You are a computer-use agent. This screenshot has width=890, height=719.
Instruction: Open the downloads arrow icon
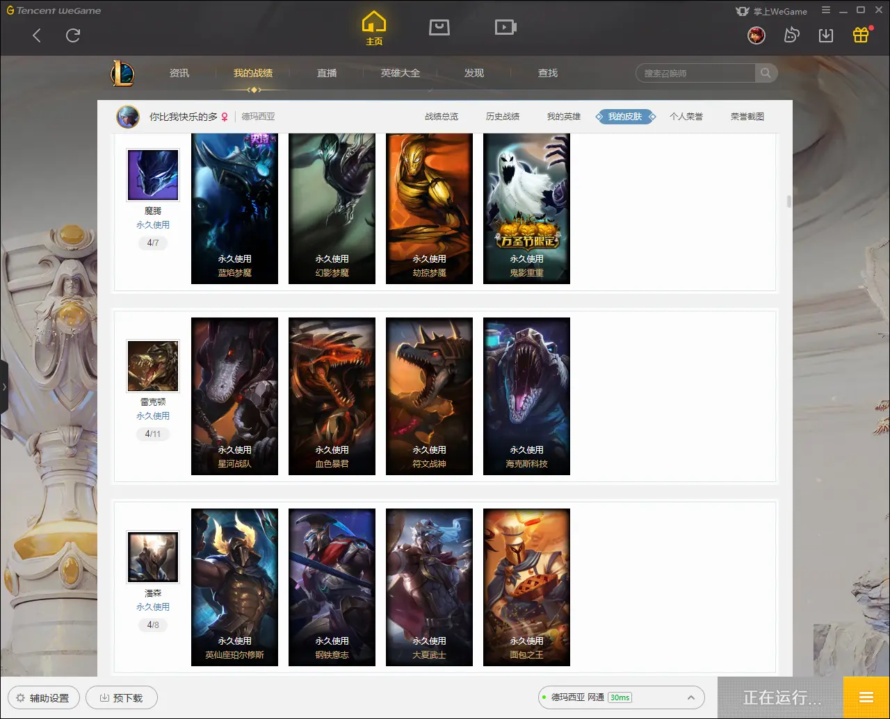pos(826,35)
